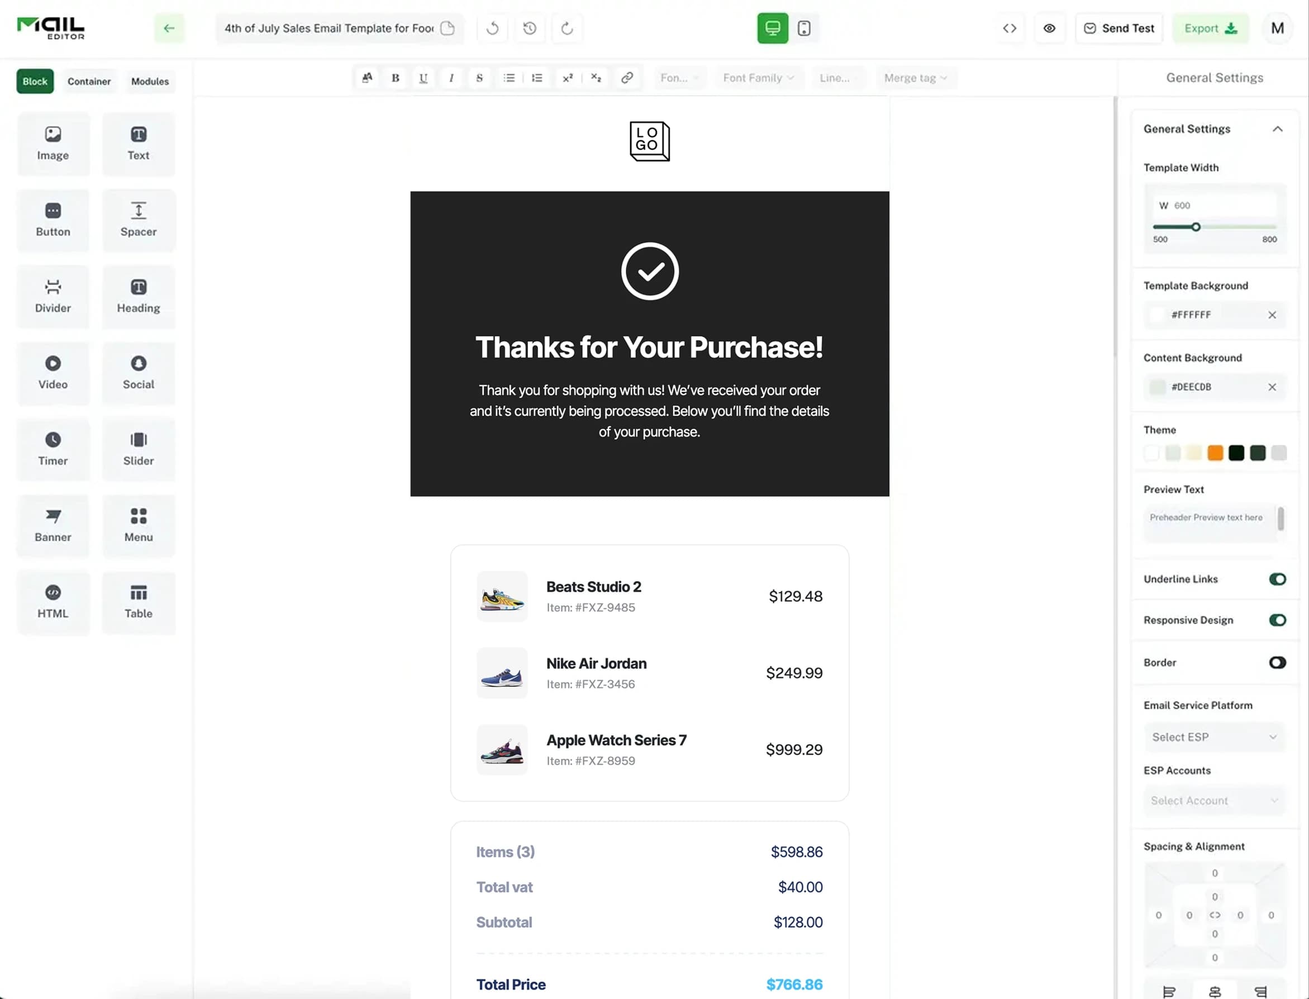The width and height of the screenshot is (1309, 999).
Task: Select the LOGO image in email
Action: (649, 141)
